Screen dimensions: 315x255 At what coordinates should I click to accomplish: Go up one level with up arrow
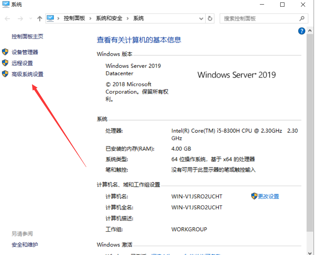click(40, 19)
